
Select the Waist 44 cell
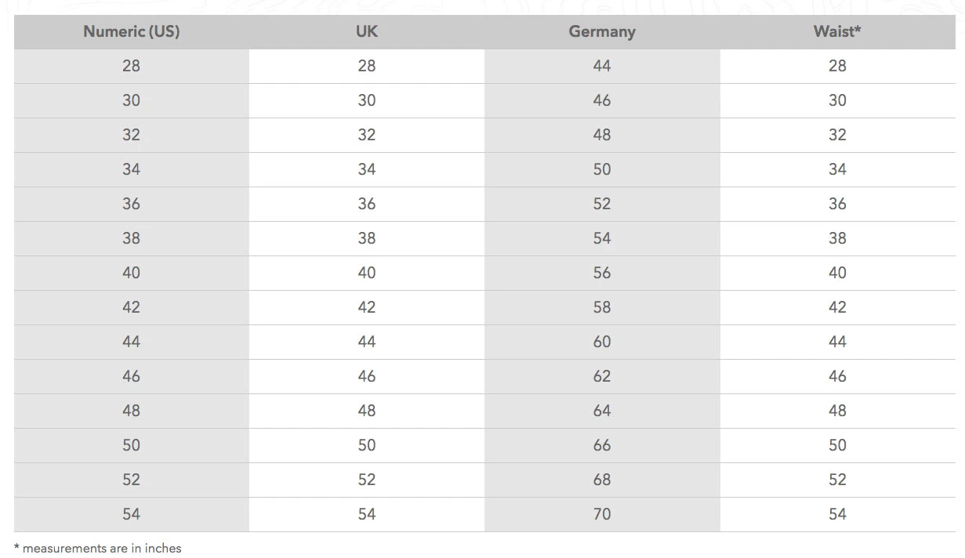(837, 342)
